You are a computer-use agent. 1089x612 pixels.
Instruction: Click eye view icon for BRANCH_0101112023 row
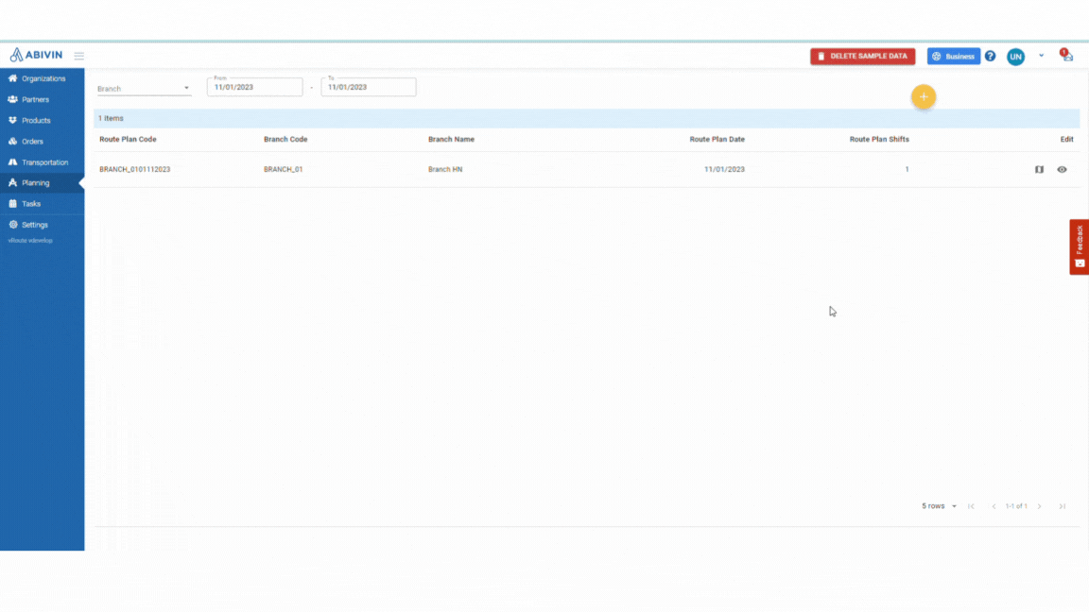click(x=1062, y=169)
